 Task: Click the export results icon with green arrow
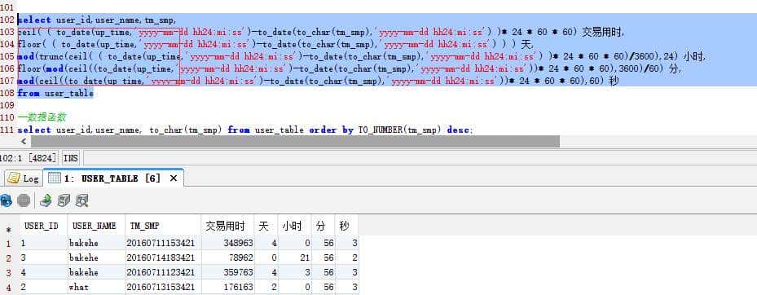pyautogui.click(x=46, y=200)
